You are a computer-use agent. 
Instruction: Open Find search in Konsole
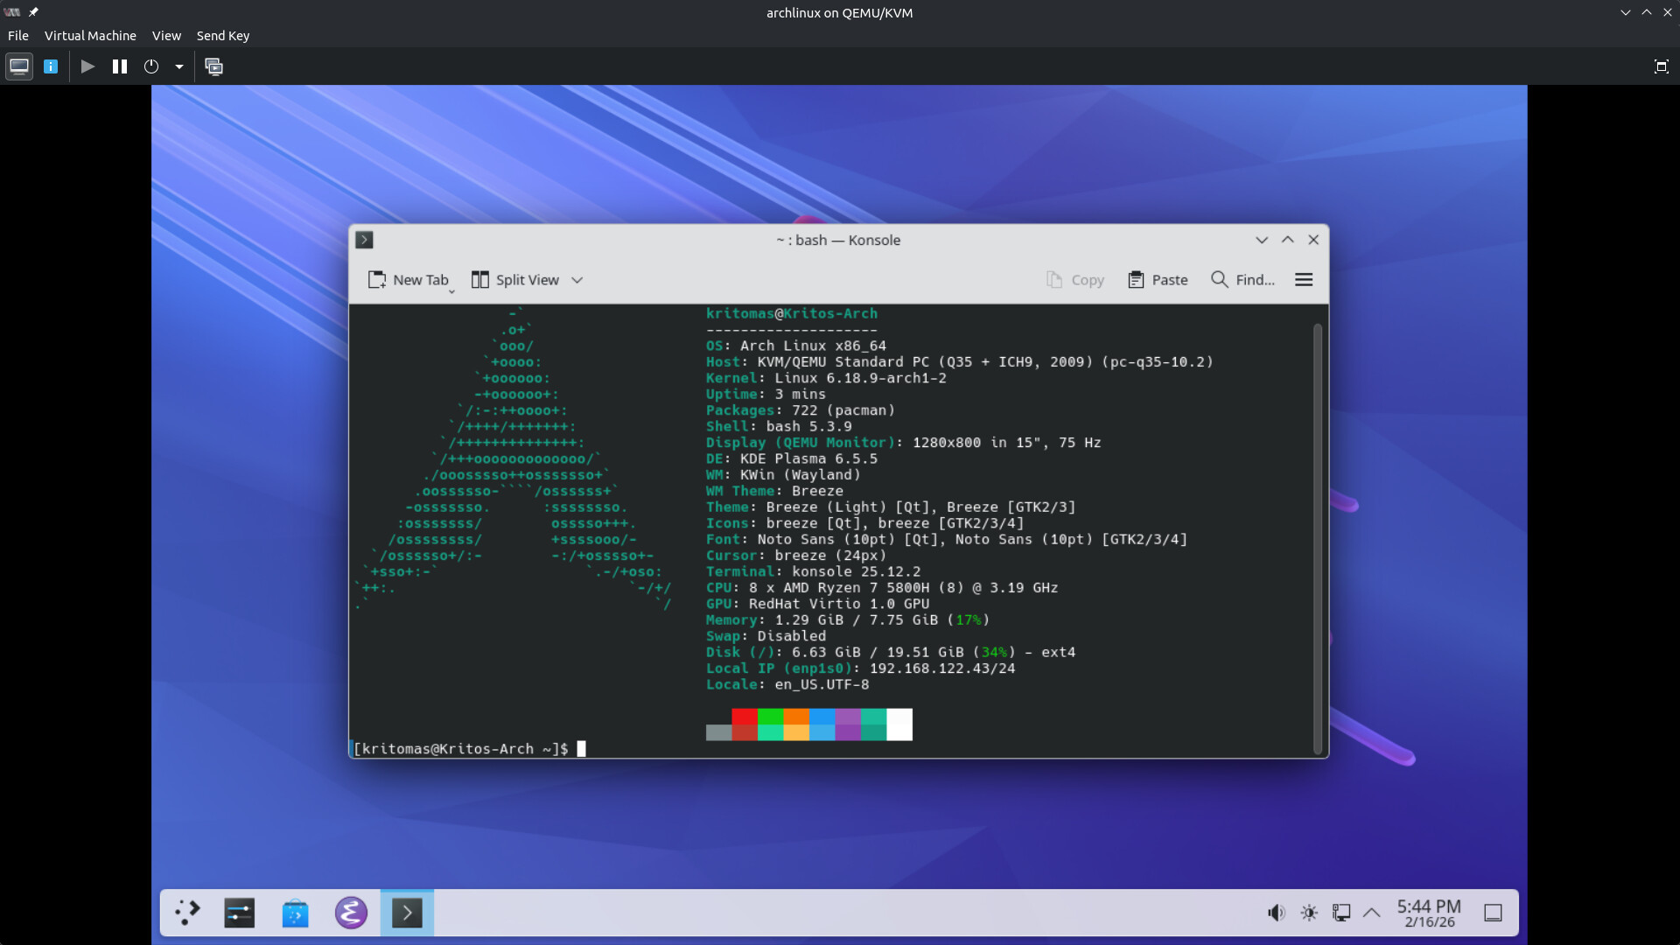pos(1242,280)
